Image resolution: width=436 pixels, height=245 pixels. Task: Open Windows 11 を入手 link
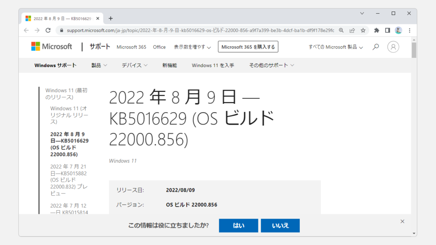pos(213,65)
